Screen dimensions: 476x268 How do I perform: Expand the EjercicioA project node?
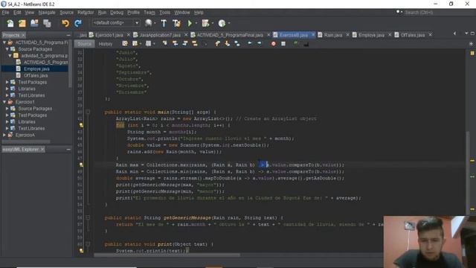tap(4, 135)
